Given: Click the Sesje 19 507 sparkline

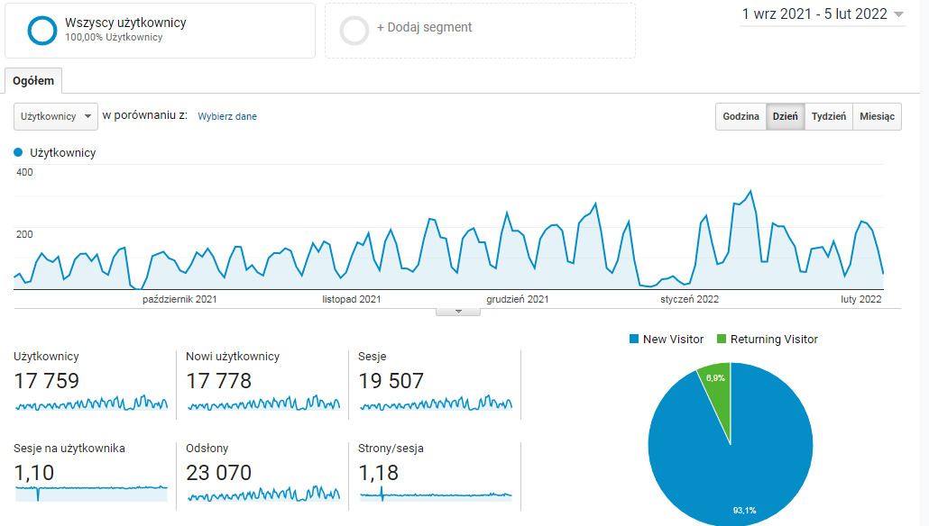Looking at the screenshot, I should [436, 403].
